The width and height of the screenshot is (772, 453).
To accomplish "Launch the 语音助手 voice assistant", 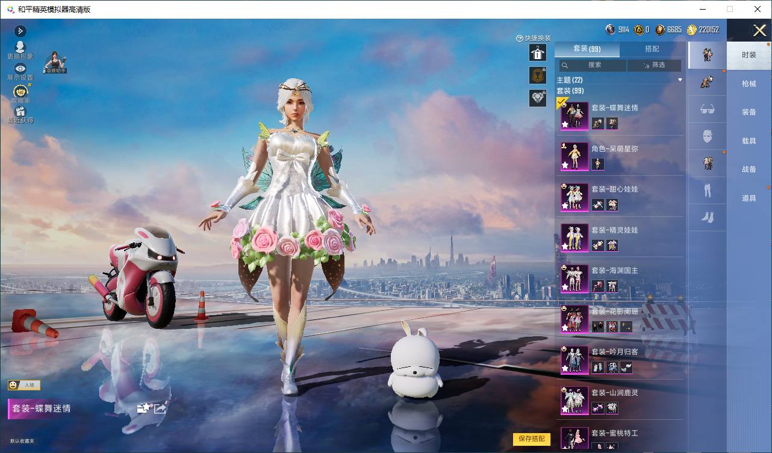I will [x=55, y=63].
